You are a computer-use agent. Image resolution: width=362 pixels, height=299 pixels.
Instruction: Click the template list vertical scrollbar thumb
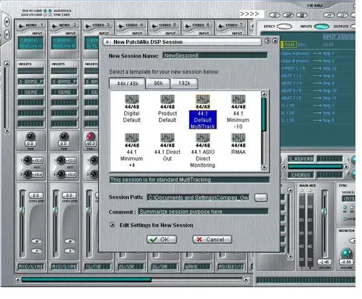(x=263, y=115)
